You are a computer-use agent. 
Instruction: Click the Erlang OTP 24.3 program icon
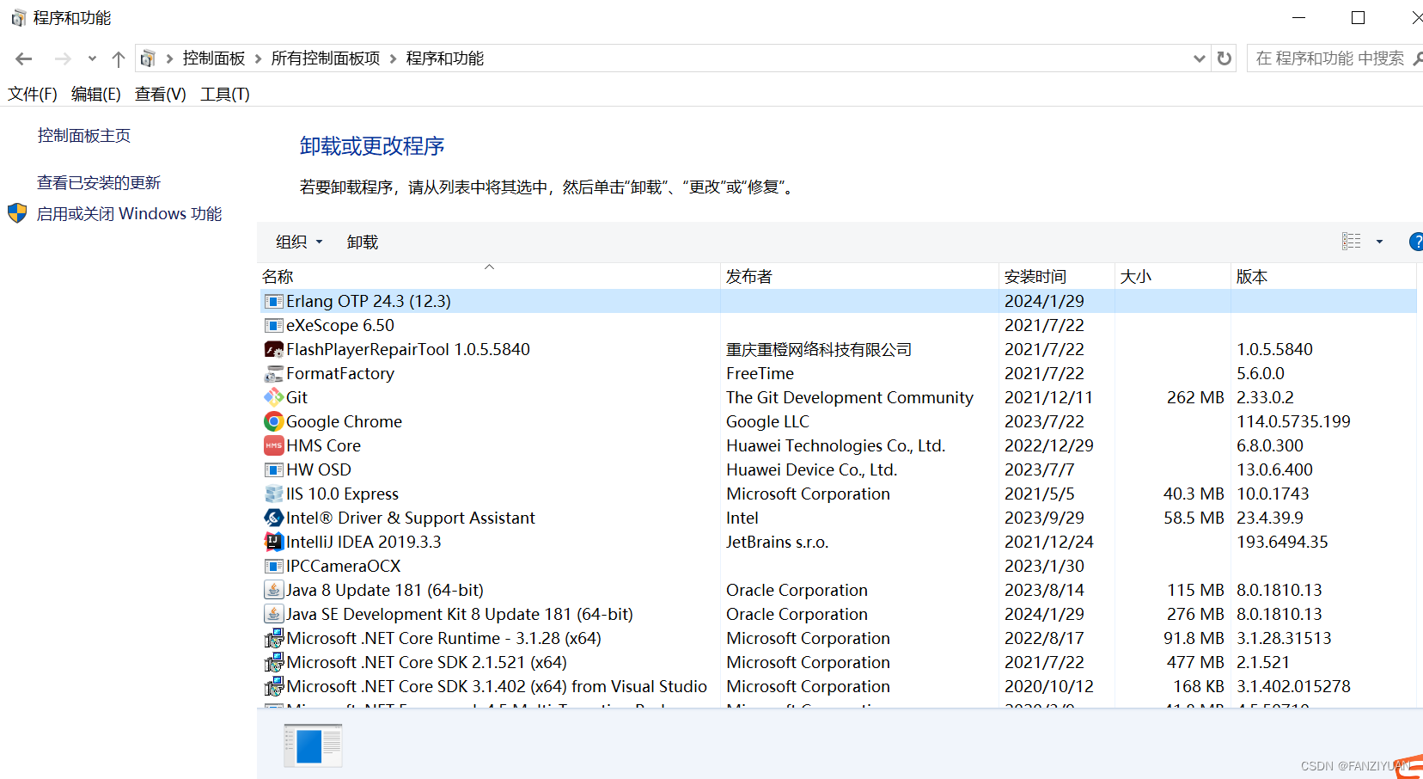274,301
